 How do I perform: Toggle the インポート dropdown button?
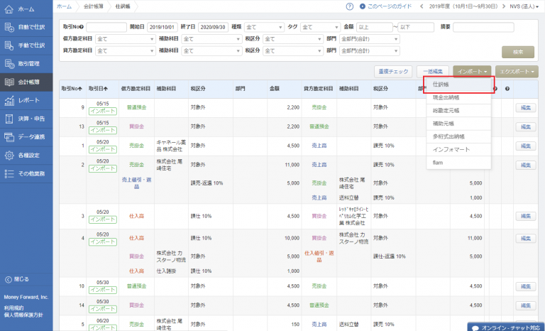point(472,71)
